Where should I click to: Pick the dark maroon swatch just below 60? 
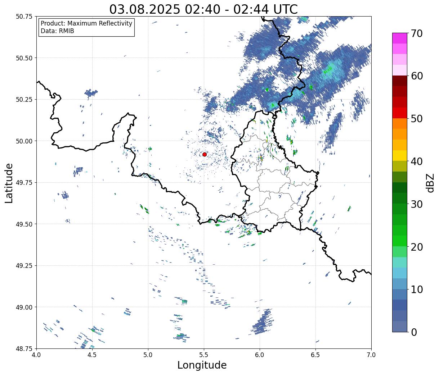coord(400,81)
